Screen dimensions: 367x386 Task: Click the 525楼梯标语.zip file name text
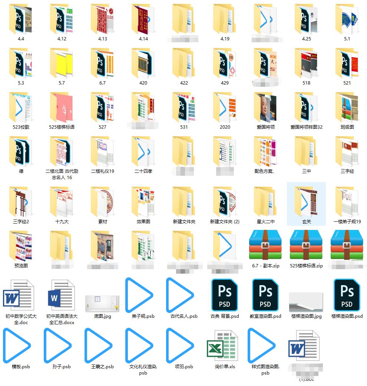[x=306, y=265]
